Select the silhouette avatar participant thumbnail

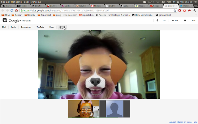tap(115, 109)
